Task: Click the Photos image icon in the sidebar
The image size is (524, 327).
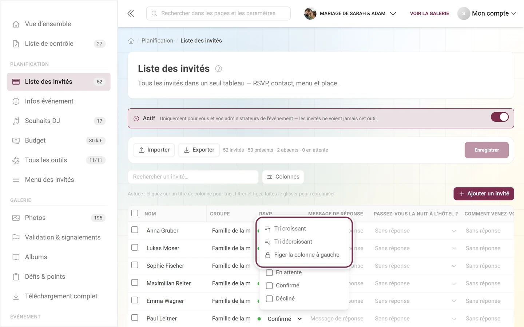Action: point(16,218)
